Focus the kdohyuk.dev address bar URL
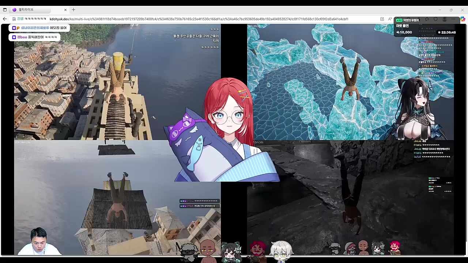This screenshot has width=468, height=263. (199, 19)
